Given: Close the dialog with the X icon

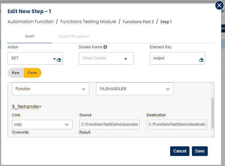Looking at the screenshot, I should 219,6.
